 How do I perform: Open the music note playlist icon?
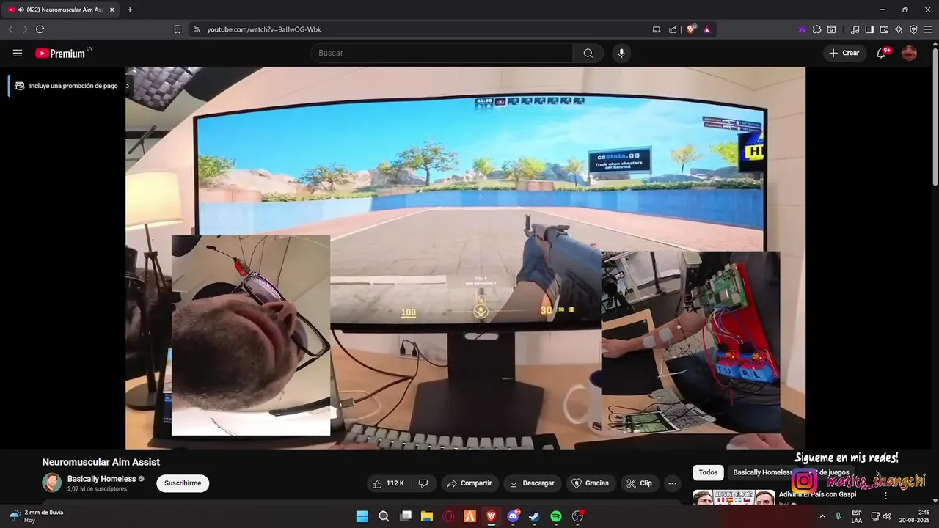tap(855, 29)
